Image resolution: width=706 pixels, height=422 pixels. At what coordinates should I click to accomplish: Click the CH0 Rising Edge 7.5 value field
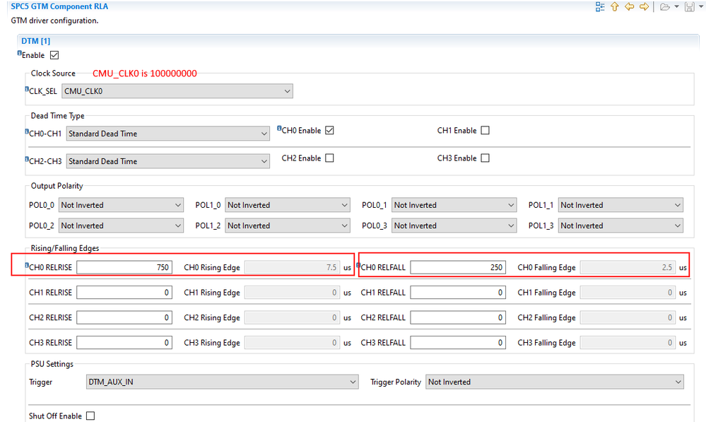point(292,267)
